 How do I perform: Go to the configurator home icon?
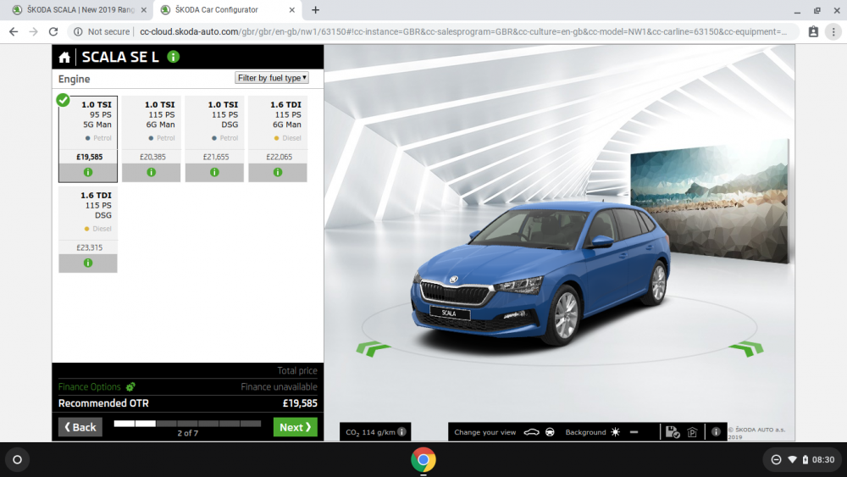tap(64, 58)
